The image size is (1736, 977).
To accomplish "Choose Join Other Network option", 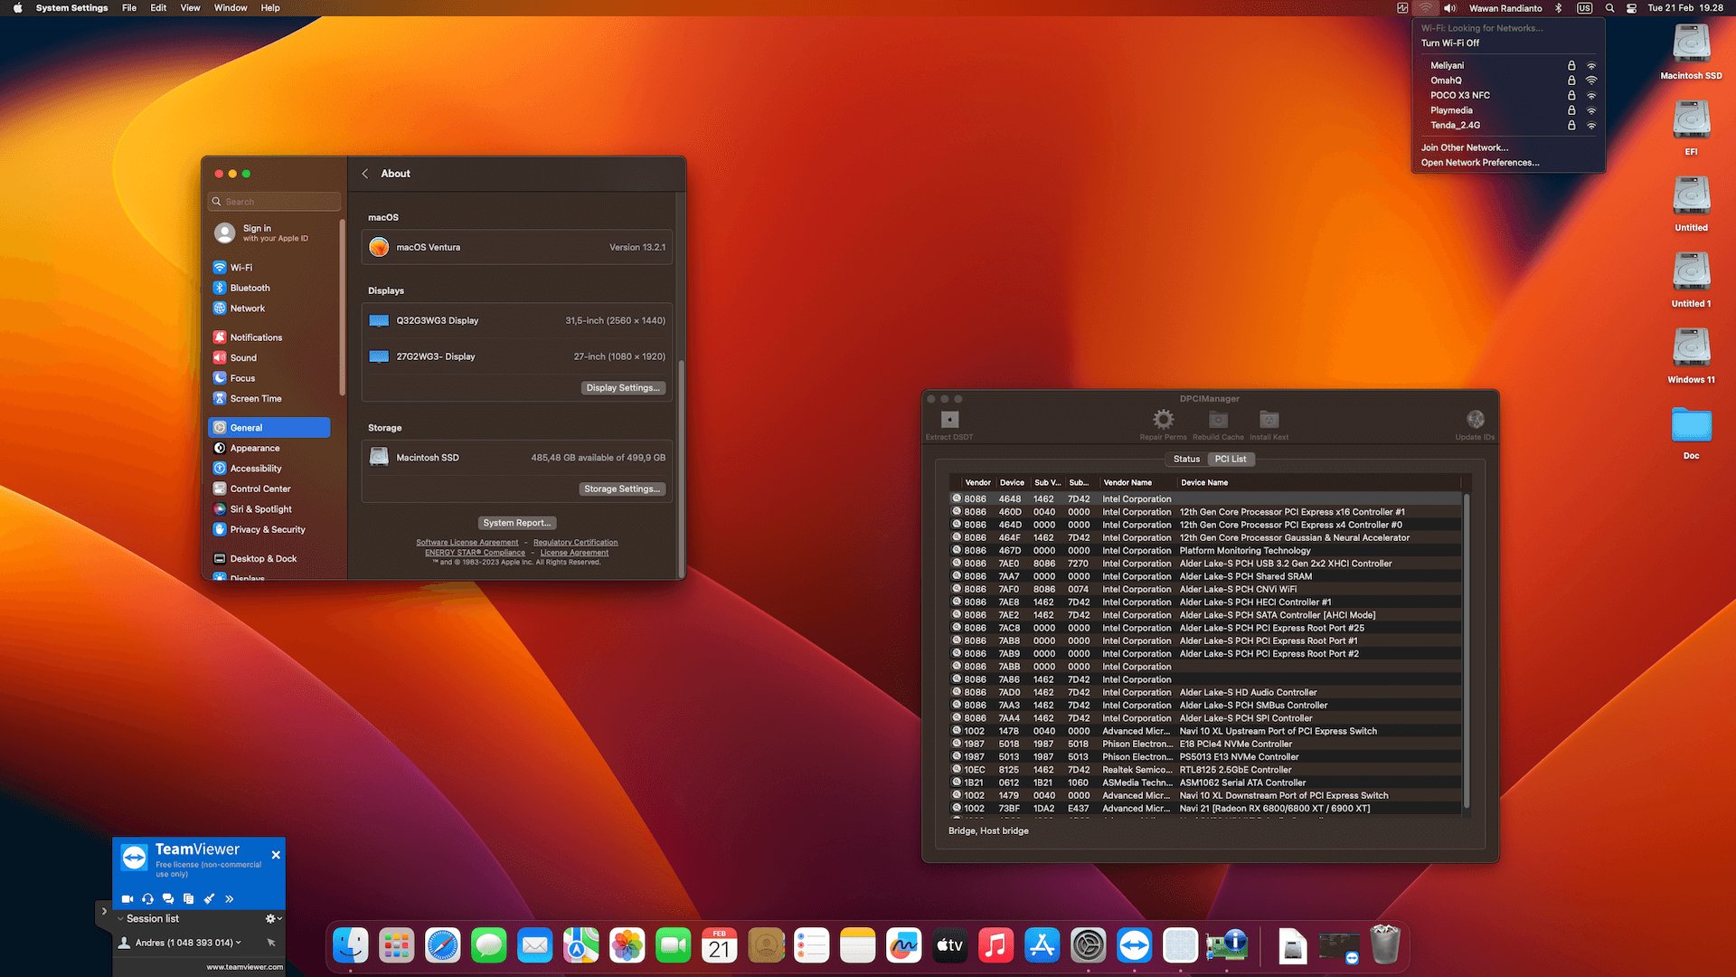I will tap(1465, 147).
